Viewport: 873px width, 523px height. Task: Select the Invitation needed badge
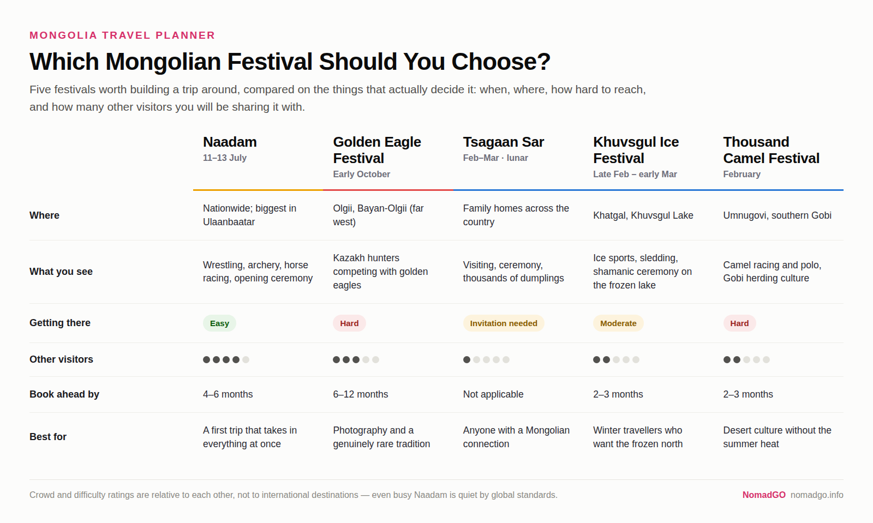pyautogui.click(x=504, y=323)
